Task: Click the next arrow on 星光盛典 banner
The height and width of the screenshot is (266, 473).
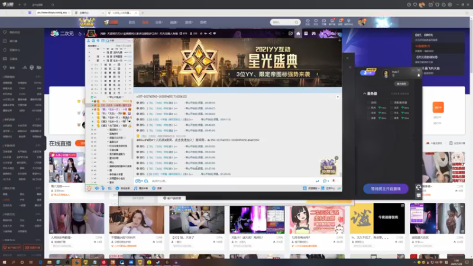Action: point(317,74)
